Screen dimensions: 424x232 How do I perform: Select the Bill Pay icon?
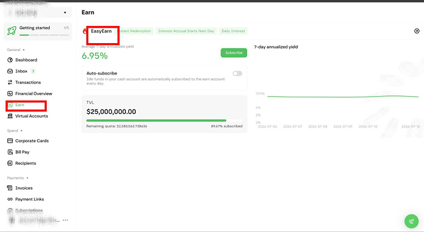point(10,152)
